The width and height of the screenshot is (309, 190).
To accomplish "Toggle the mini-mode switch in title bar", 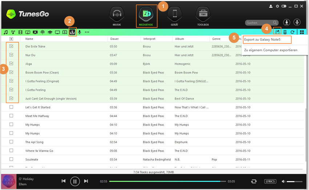I will [284, 6].
